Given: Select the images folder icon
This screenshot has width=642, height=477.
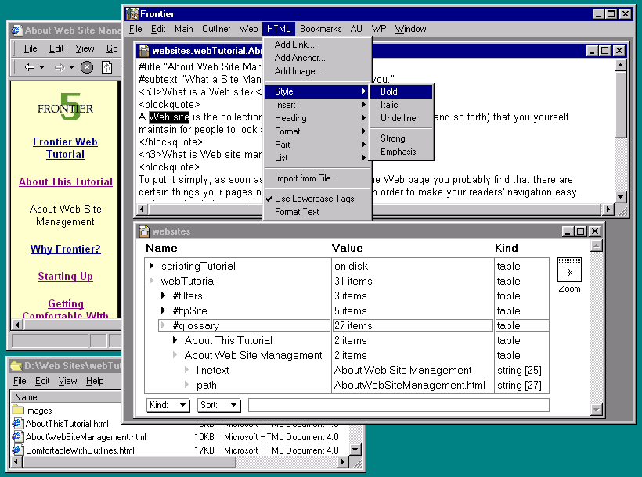Looking at the screenshot, I should click(x=18, y=411).
